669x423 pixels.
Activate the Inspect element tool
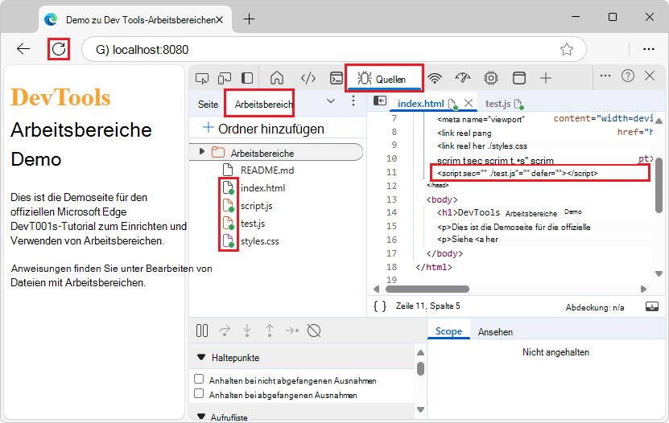tap(202, 78)
